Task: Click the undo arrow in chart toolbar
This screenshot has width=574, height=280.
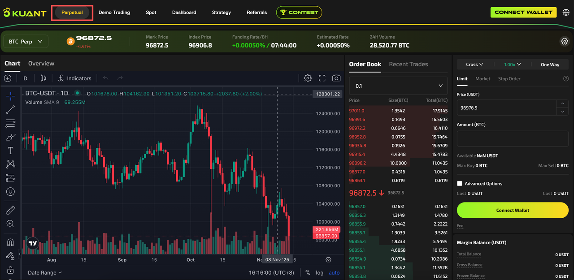Action: (106, 78)
